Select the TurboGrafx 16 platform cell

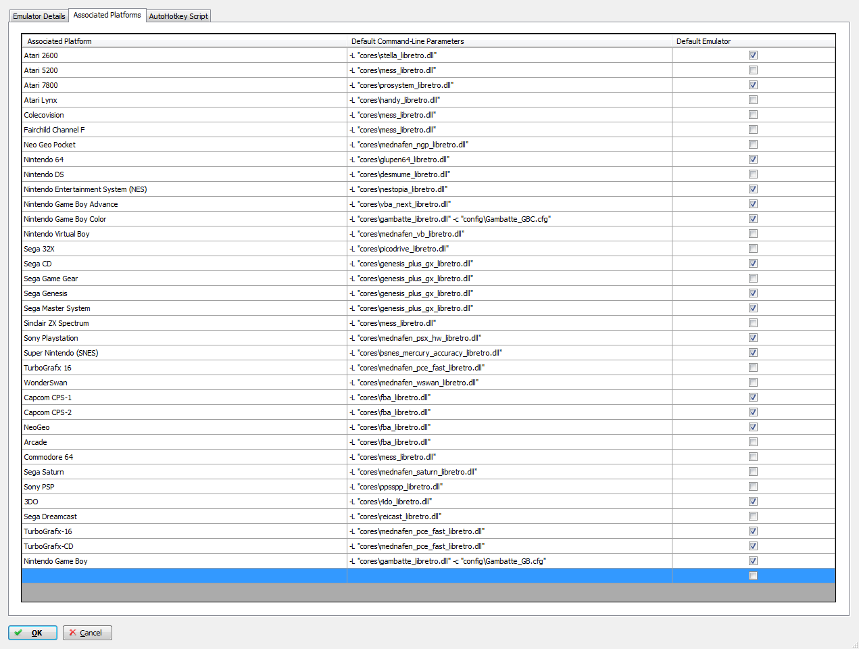pos(185,368)
